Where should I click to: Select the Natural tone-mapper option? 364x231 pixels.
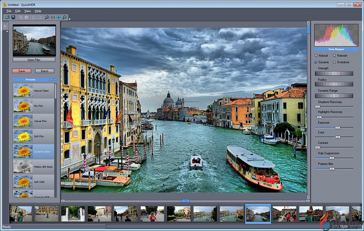pyautogui.click(x=316, y=55)
